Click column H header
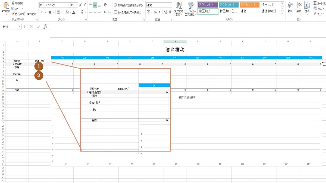The height and width of the screenshot is (183, 326). tap(175, 41)
